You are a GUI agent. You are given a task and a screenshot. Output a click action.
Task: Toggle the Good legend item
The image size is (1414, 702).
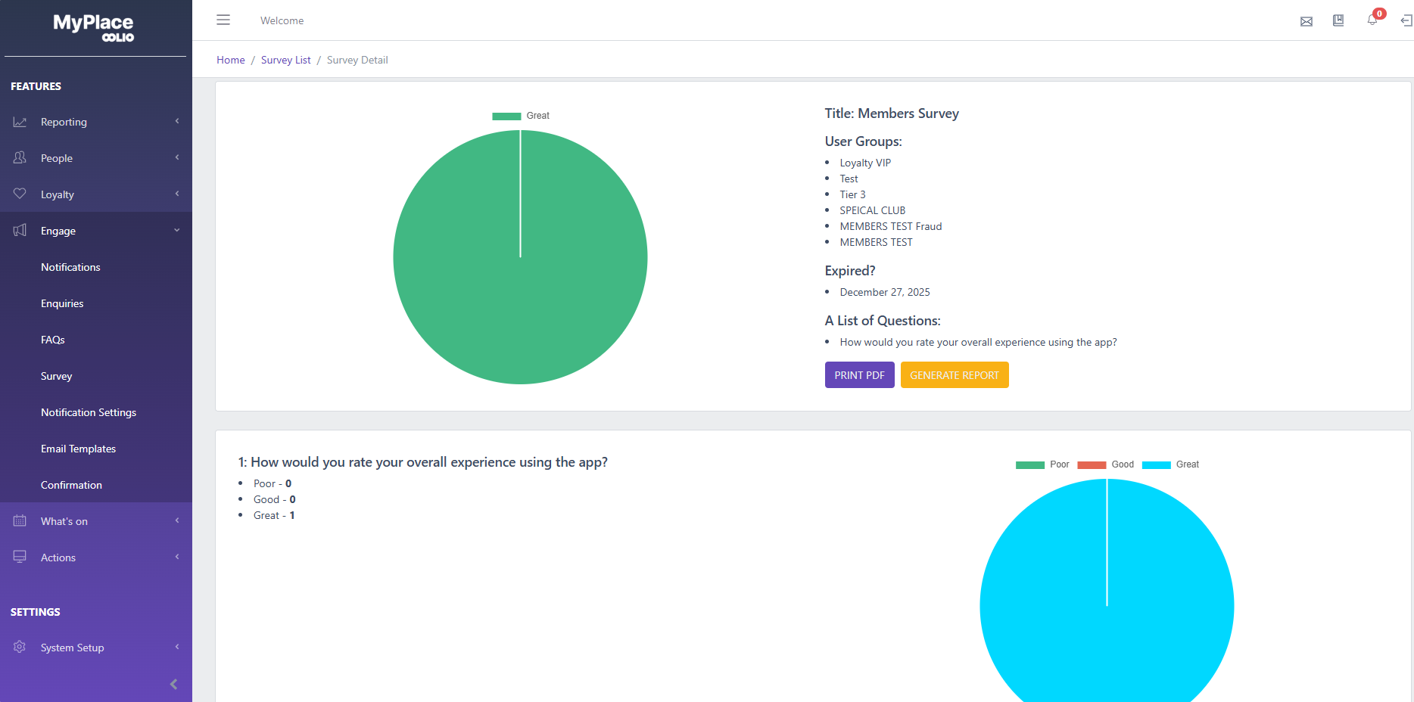(1105, 464)
